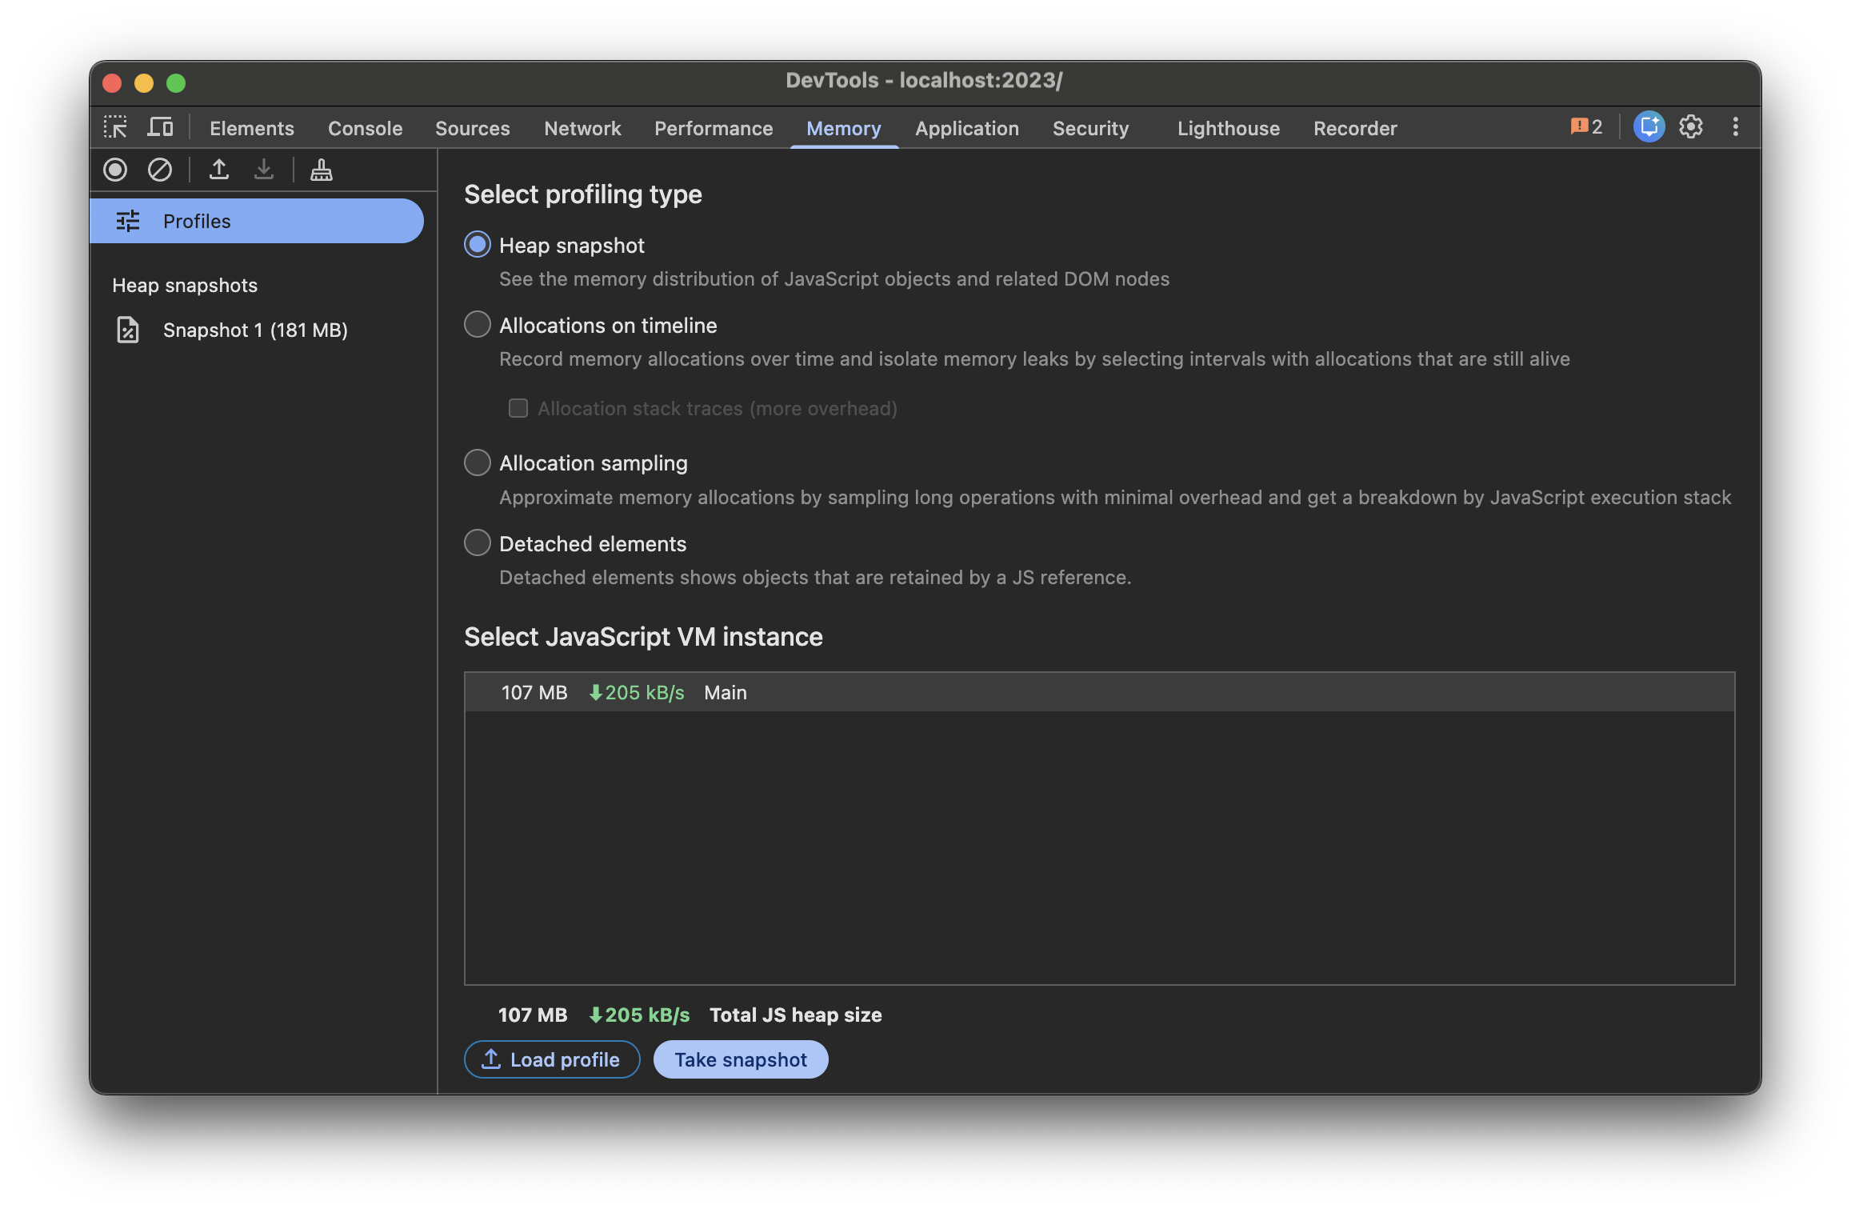Open the issues counter showing 2
This screenshot has height=1213, width=1851.
[x=1586, y=127]
